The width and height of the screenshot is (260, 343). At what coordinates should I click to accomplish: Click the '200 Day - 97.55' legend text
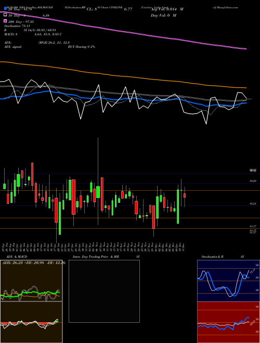point(21,22)
